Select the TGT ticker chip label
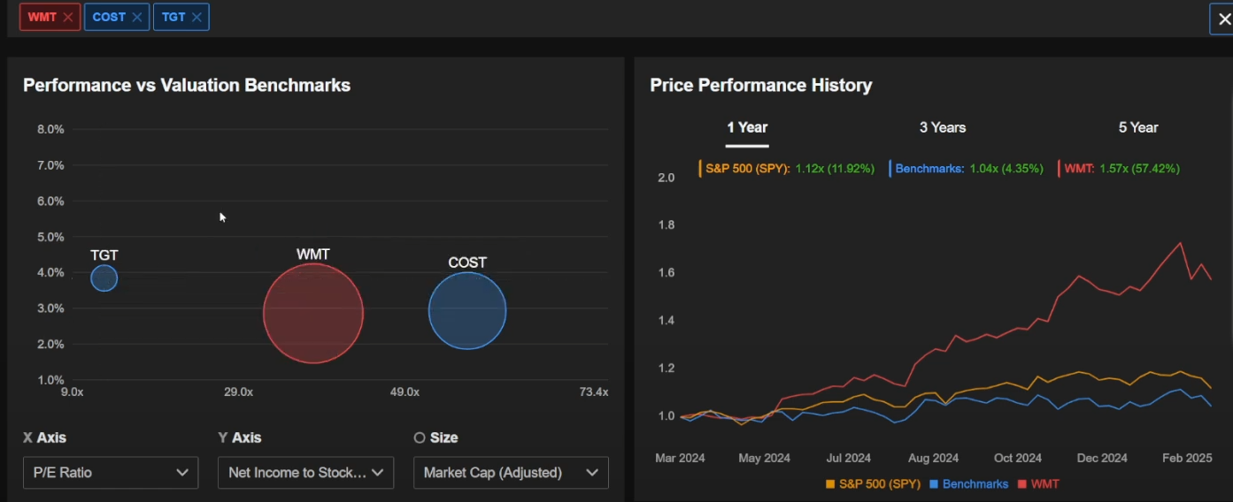The height and width of the screenshot is (502, 1233). click(173, 17)
